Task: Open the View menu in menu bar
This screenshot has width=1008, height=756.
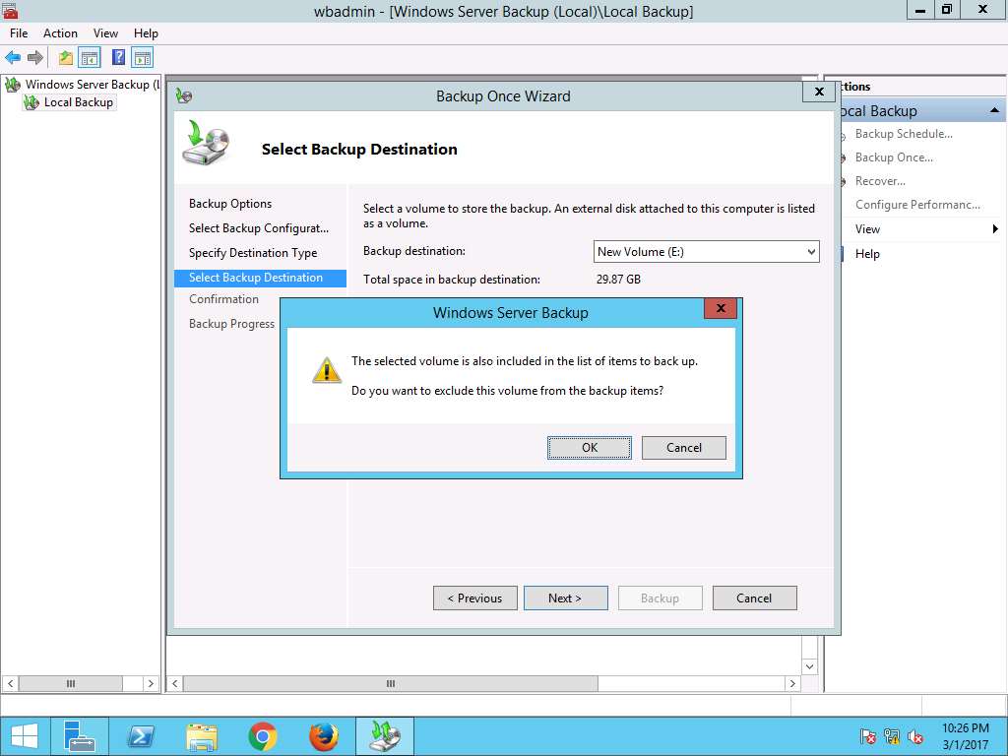Action: [x=105, y=33]
